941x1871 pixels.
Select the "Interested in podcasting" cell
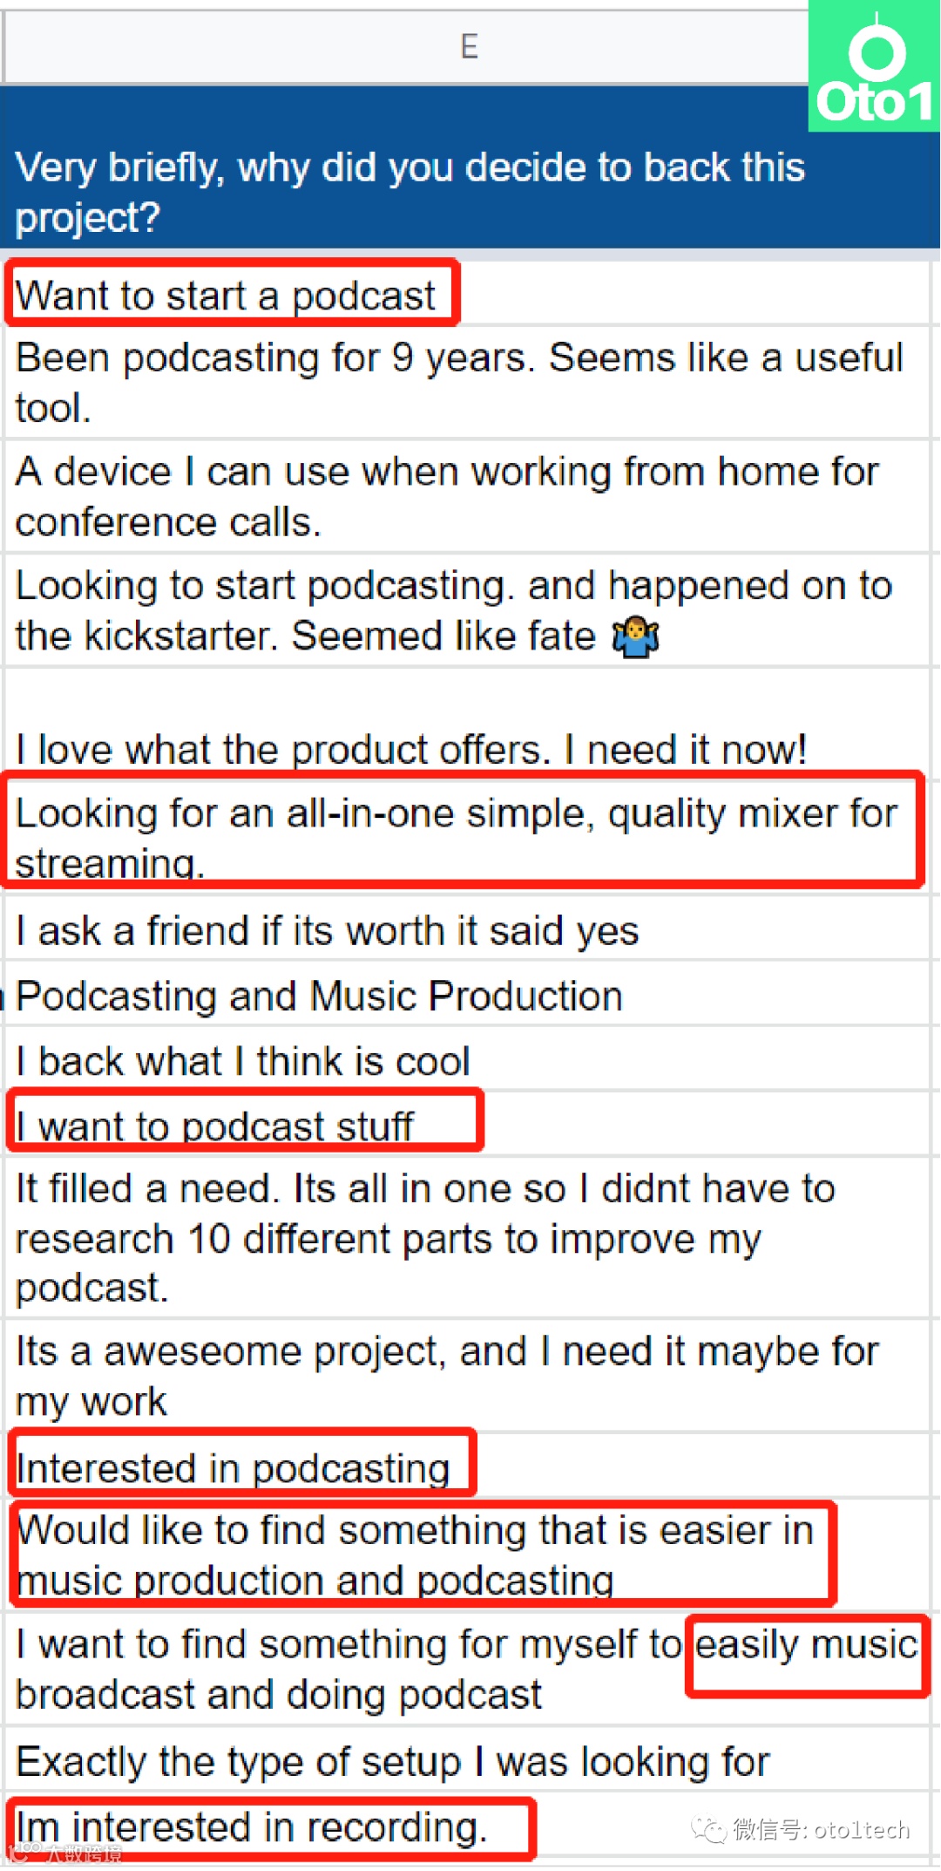[234, 1468]
